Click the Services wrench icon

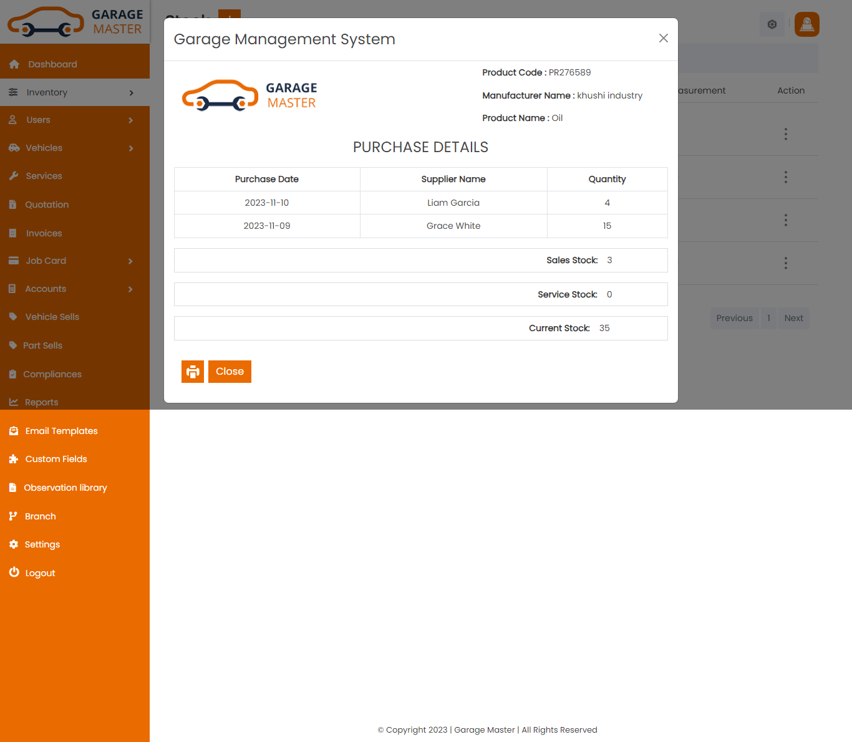coord(14,176)
